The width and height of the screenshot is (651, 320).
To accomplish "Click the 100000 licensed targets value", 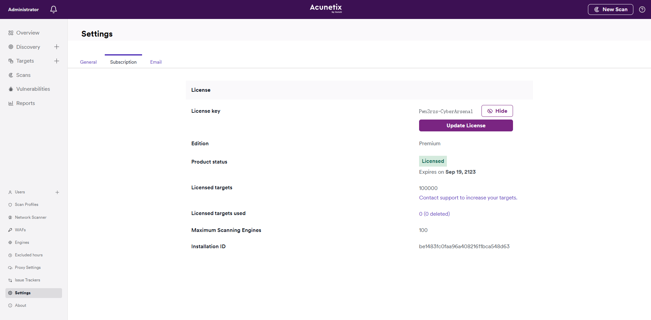I will [x=428, y=188].
